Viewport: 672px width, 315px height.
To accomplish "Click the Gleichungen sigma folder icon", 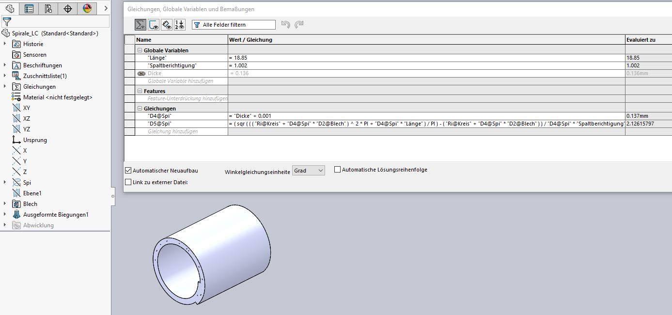I will point(16,87).
